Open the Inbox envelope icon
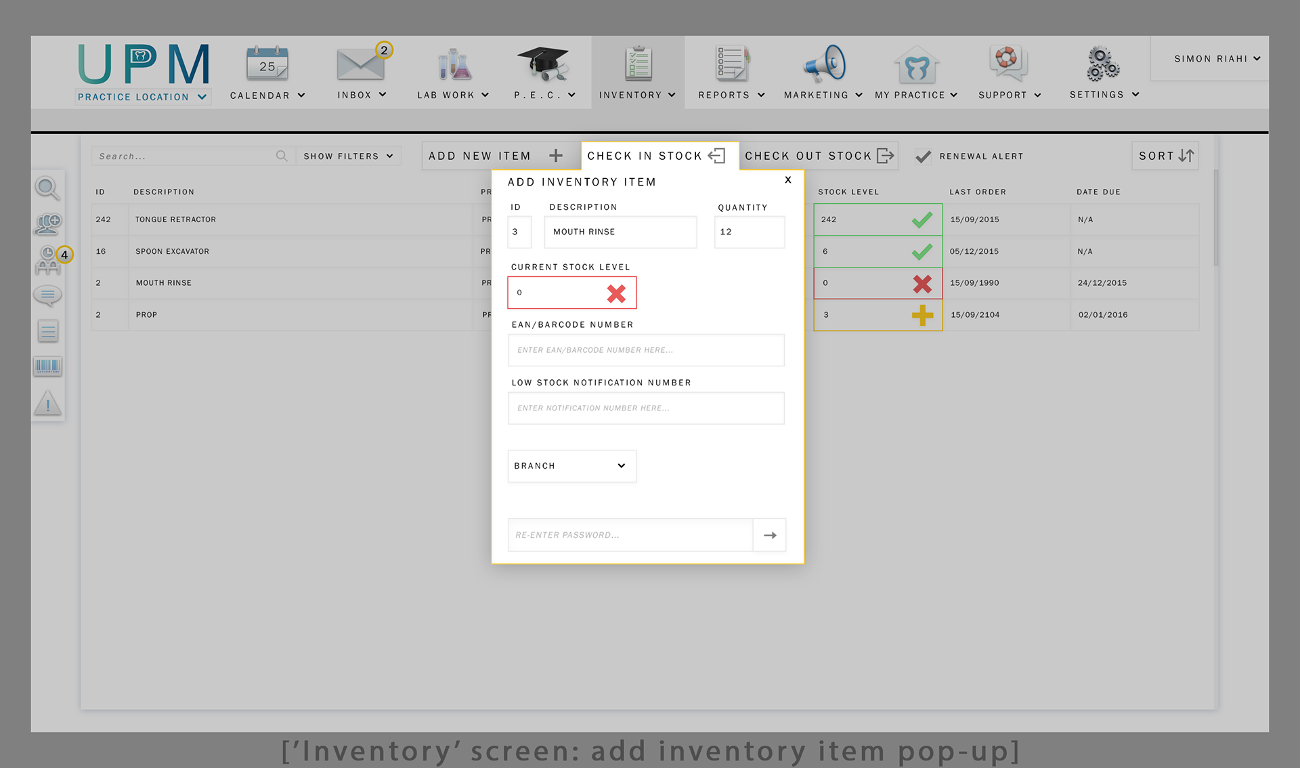This screenshot has width=1300, height=768. pyautogui.click(x=360, y=64)
